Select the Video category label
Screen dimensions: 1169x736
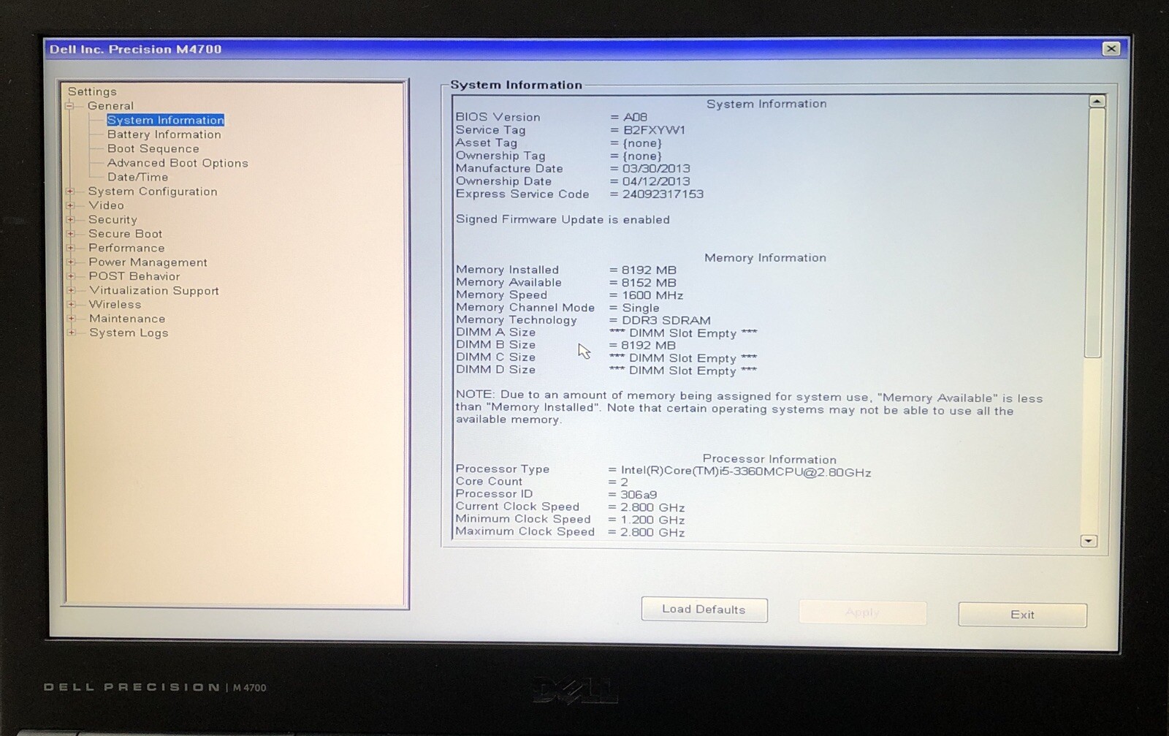pos(106,205)
